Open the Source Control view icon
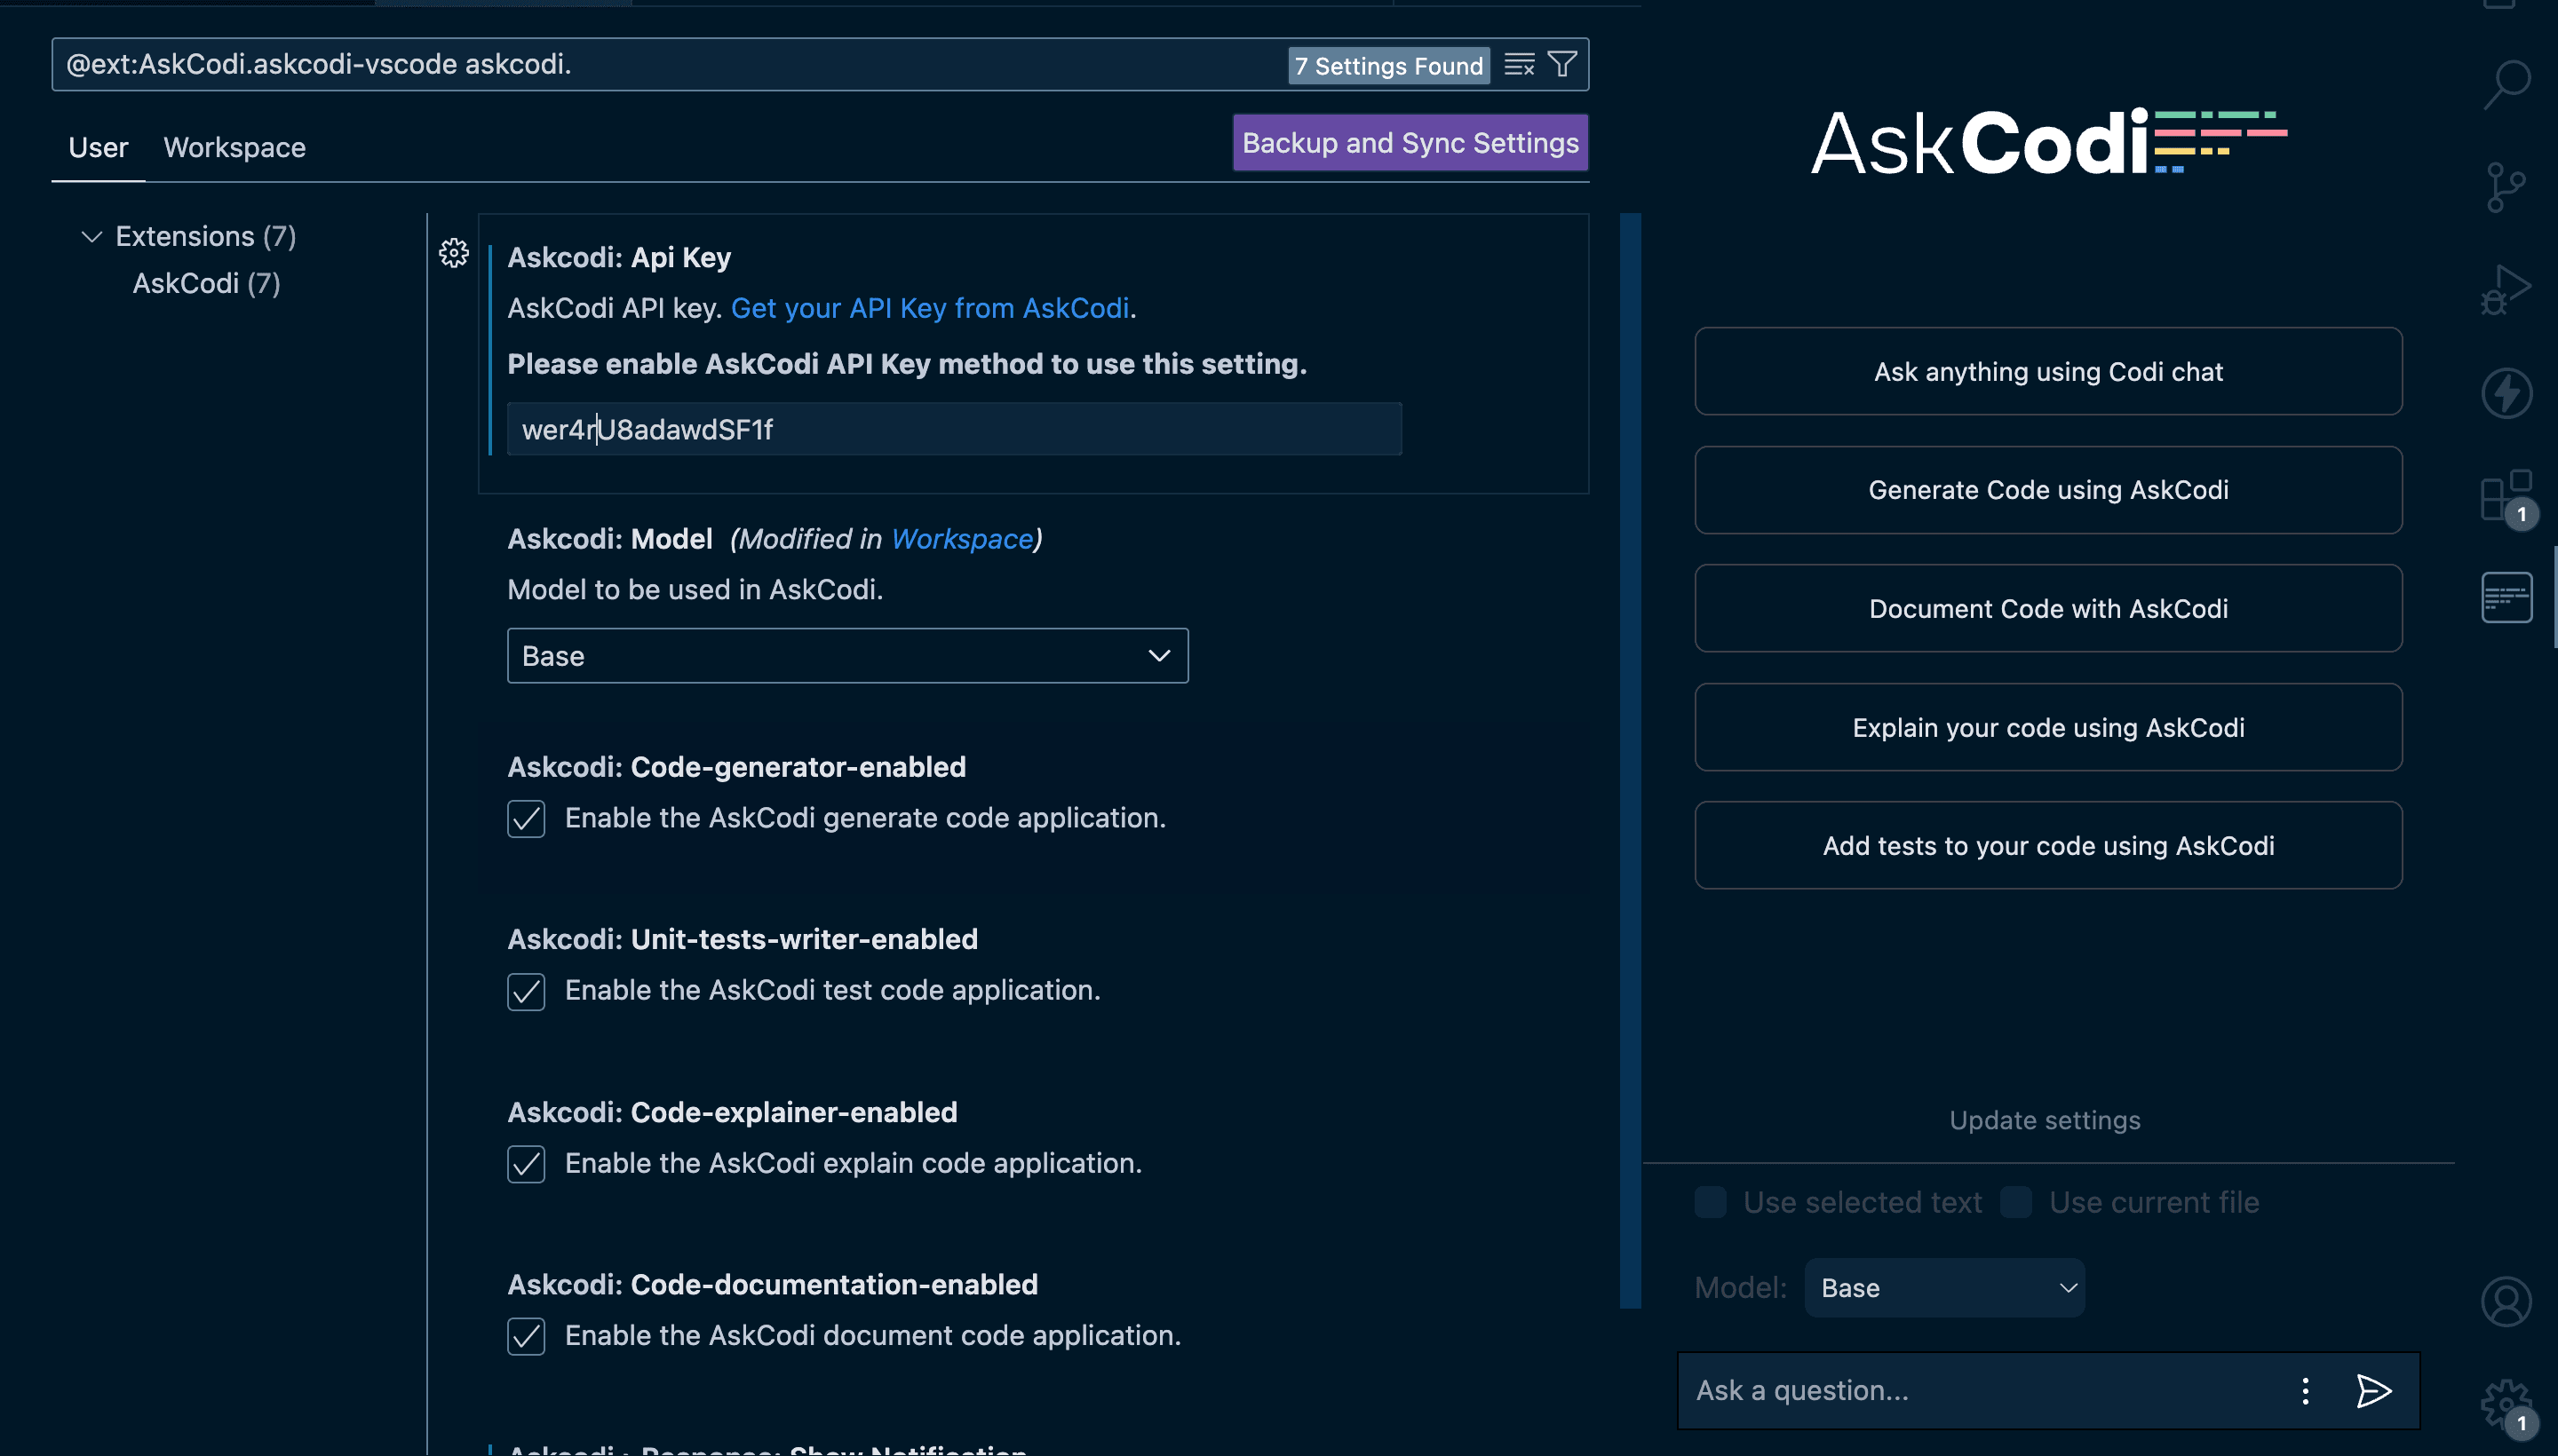The height and width of the screenshot is (1456, 2558). [x=2506, y=188]
